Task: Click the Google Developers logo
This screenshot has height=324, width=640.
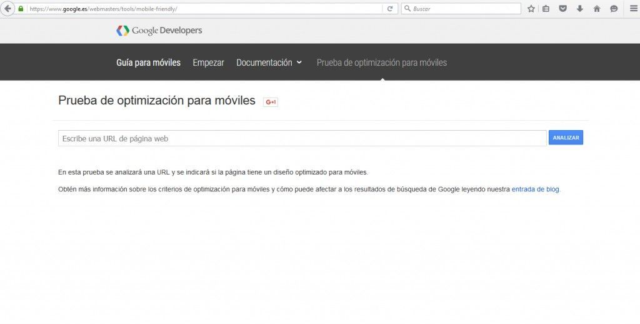Action: [159, 31]
